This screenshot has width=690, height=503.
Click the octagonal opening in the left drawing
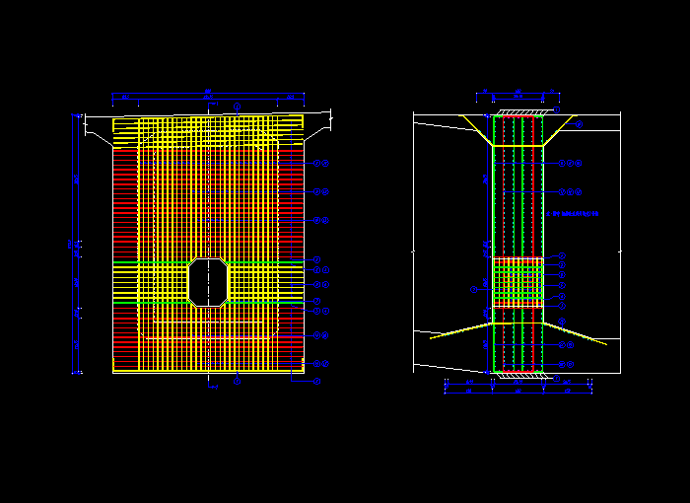coord(209,282)
